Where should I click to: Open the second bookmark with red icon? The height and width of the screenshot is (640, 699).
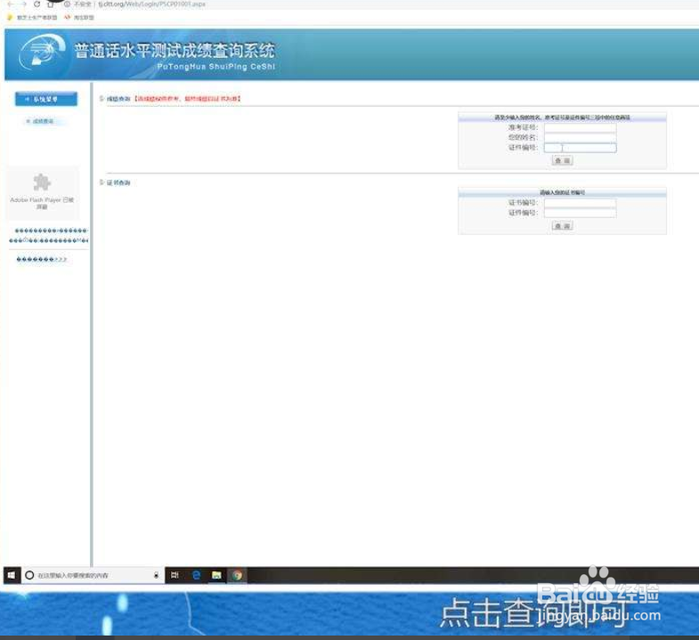[79, 18]
